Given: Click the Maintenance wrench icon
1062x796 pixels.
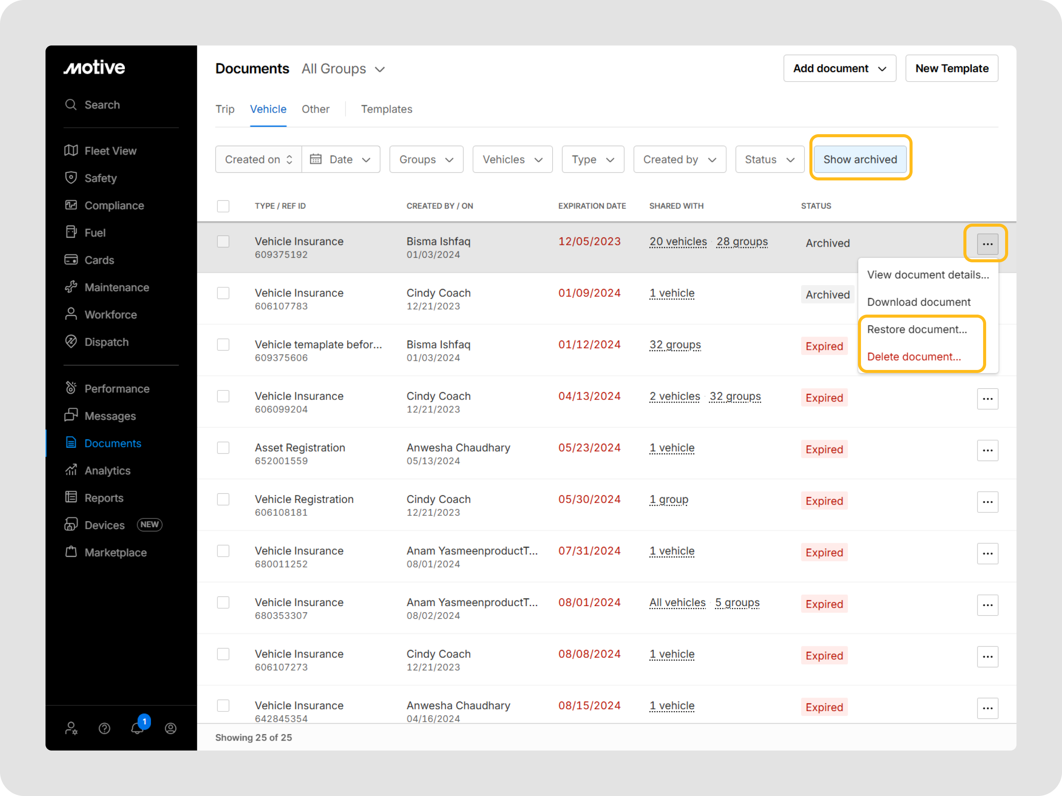Looking at the screenshot, I should (71, 287).
